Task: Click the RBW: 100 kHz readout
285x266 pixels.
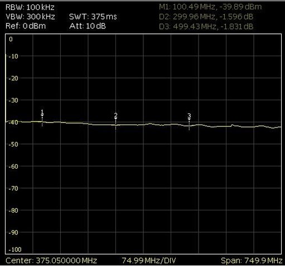Action: [30, 8]
